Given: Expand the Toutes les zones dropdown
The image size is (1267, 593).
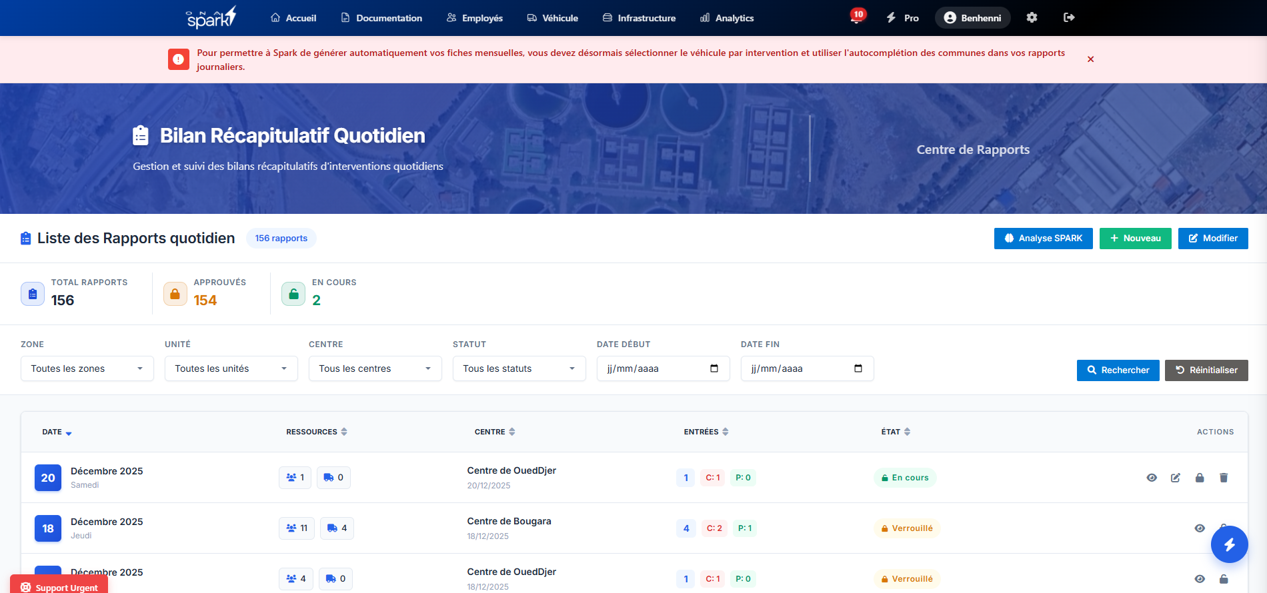Looking at the screenshot, I should tap(87, 368).
